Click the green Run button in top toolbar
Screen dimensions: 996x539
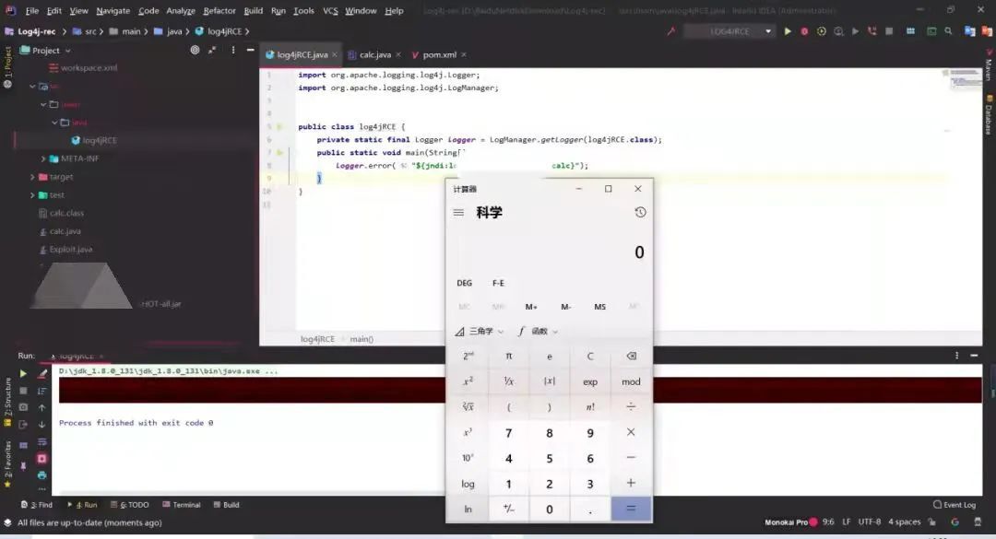tap(788, 31)
